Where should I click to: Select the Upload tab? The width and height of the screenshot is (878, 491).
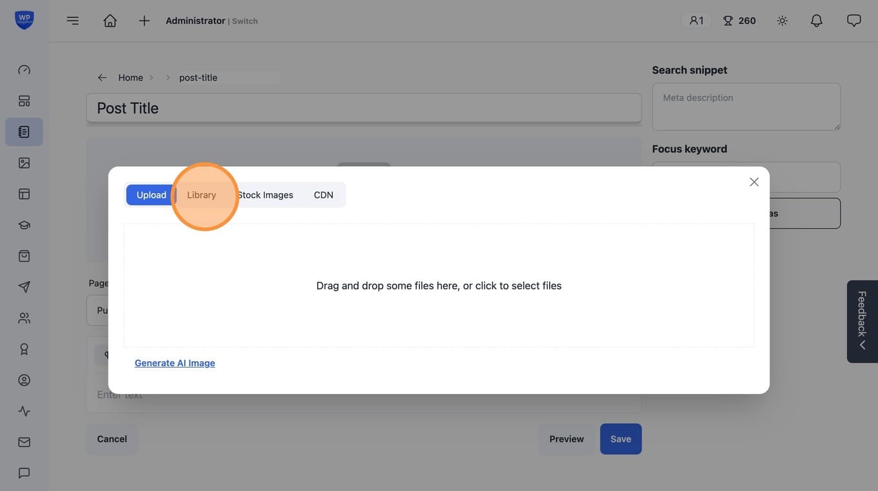(151, 195)
